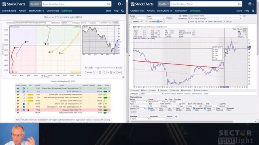The width and height of the screenshot is (259, 145).
Task: Open StockCharts TV in right window
Action: tap(165, 11)
